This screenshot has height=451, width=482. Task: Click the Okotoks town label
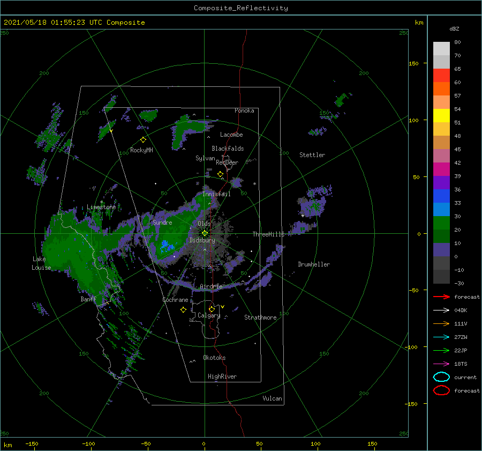coord(214,358)
